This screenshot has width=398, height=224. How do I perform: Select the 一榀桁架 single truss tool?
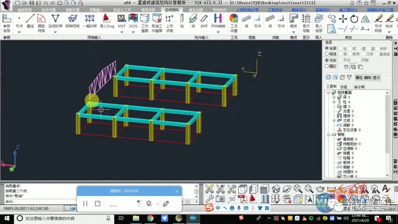click(90, 22)
